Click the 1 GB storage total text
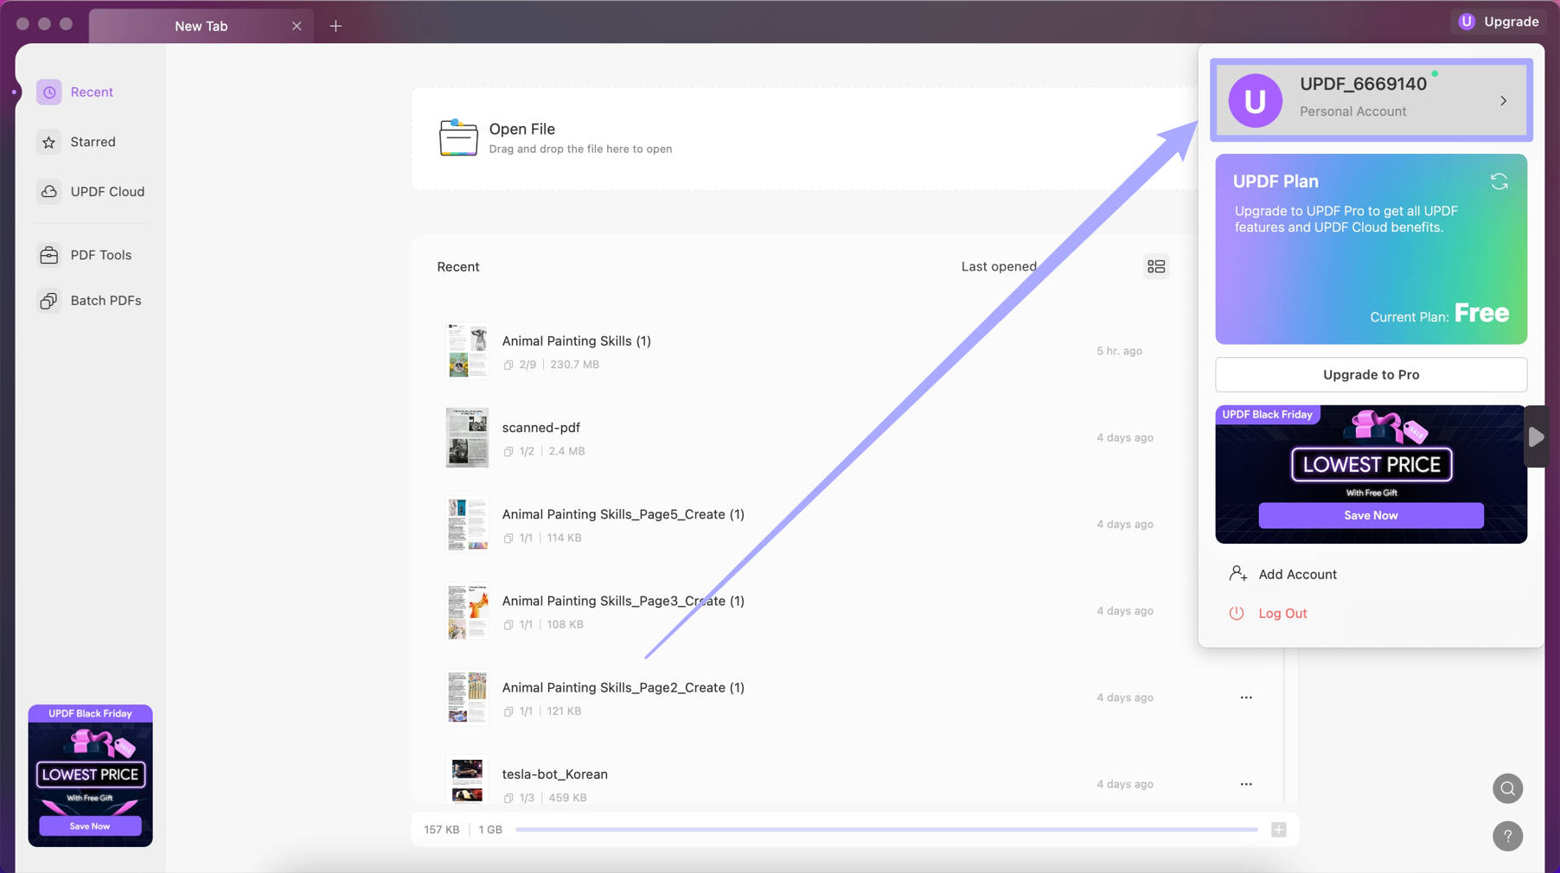Viewport: 1560px width, 873px height. (x=490, y=830)
